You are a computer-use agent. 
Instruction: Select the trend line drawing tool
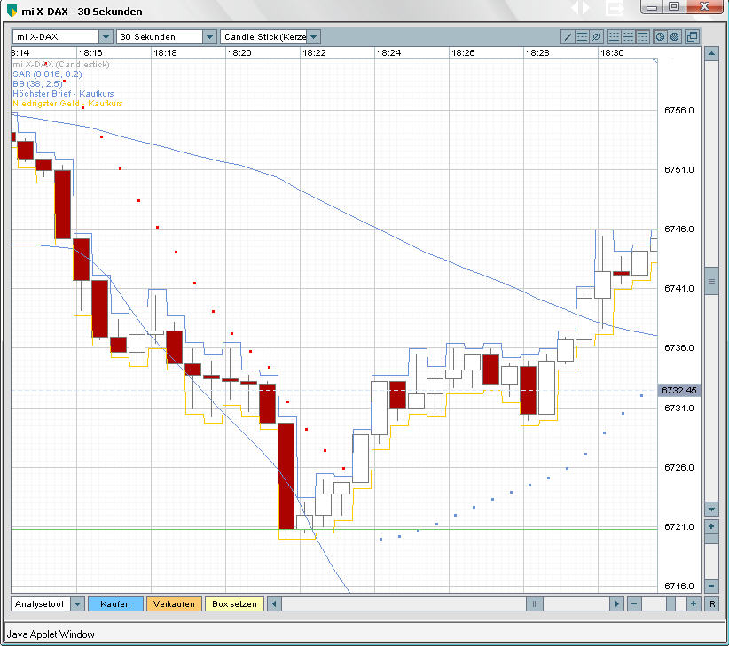[x=568, y=36]
